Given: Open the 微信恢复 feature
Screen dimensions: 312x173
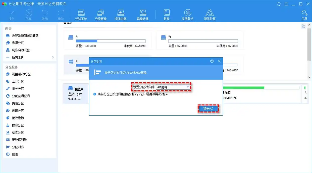Looking at the screenshot, I should pos(209,14).
